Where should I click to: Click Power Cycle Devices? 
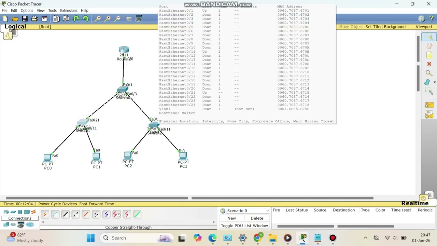coord(58,204)
